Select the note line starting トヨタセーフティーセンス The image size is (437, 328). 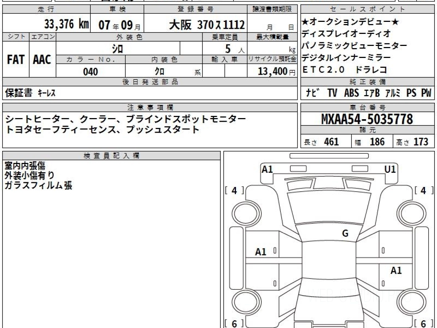102,130
